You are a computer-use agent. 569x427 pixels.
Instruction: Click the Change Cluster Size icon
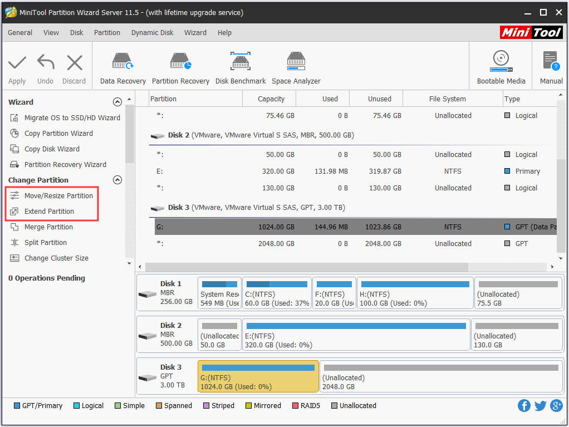click(x=14, y=258)
